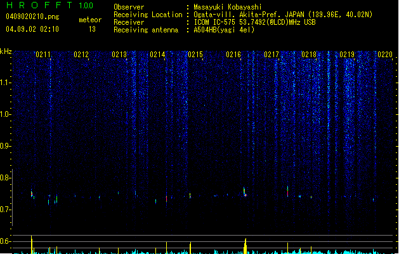Click the kHz axis unit label
399x254 pixels.
[6, 51]
